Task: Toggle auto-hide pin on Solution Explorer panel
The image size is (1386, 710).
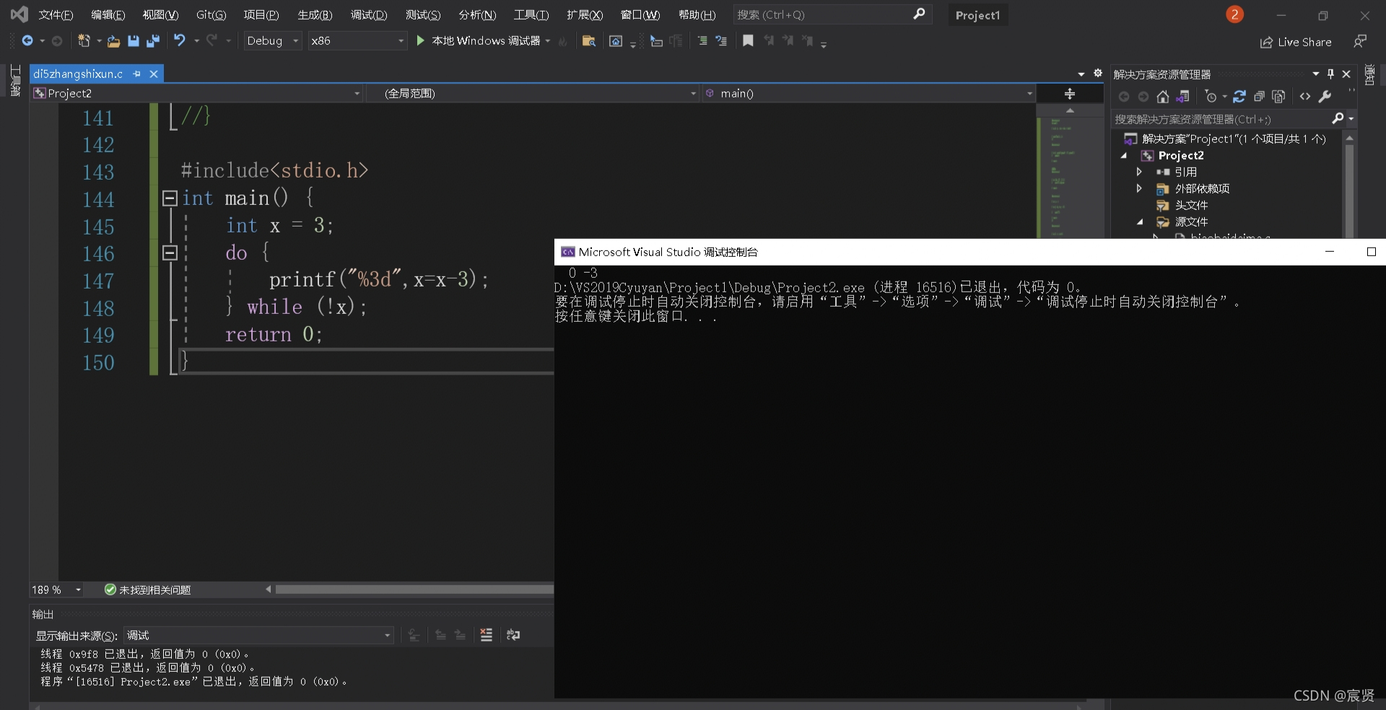Action: tap(1330, 74)
